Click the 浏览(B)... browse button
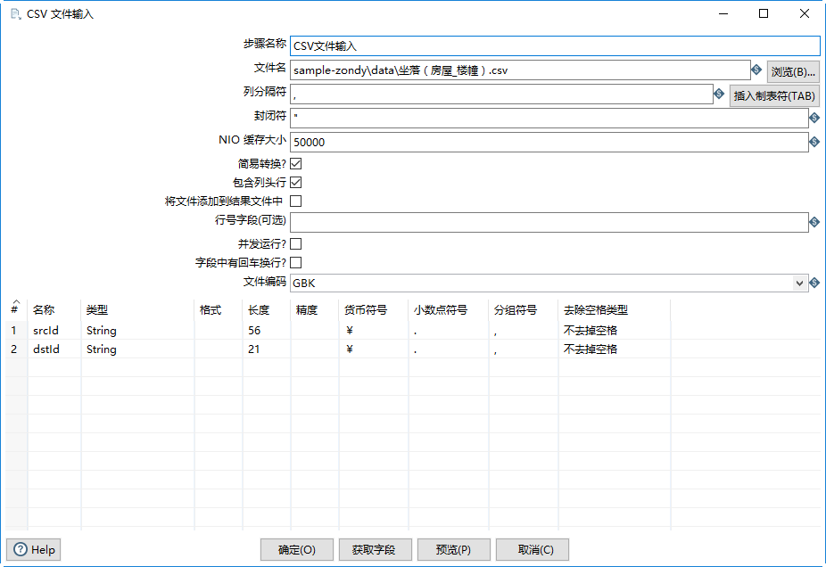This screenshot has width=826, height=567. [793, 71]
